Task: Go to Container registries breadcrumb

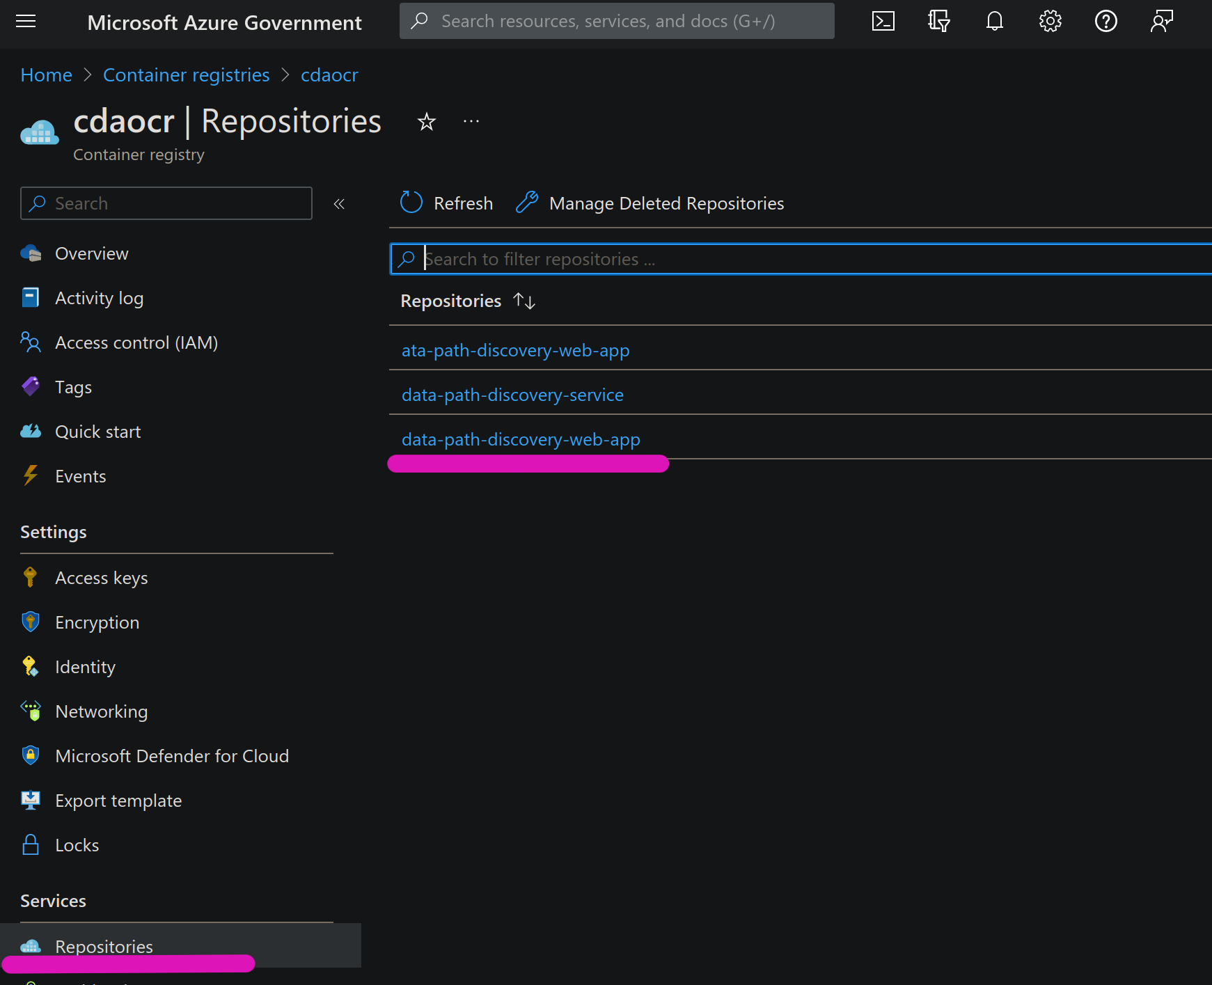Action: tap(186, 75)
